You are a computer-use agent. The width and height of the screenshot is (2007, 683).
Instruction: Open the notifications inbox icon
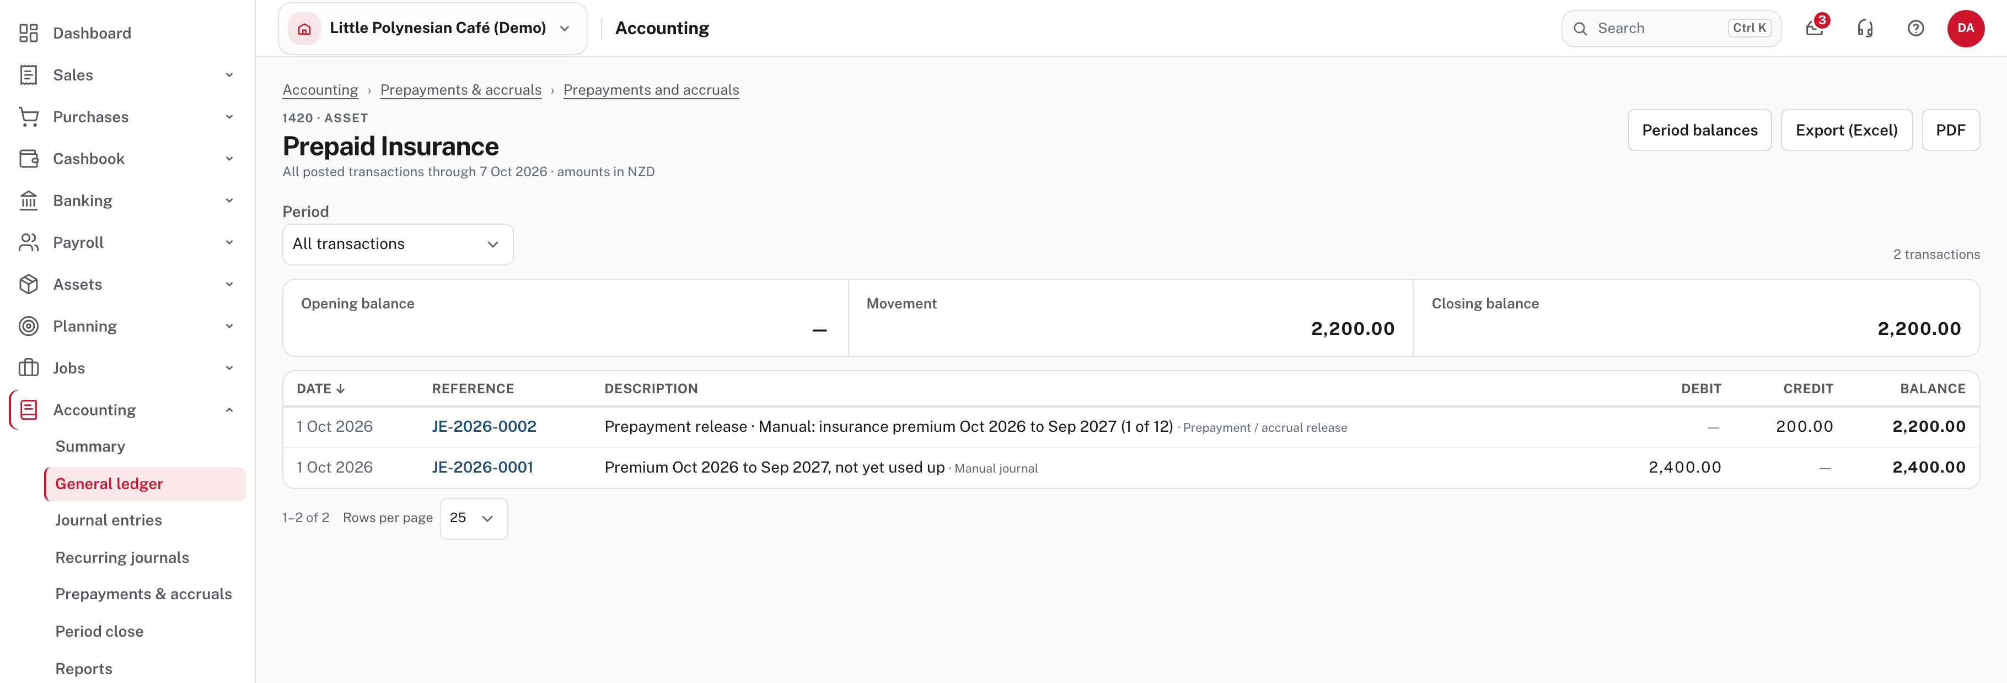tap(1815, 29)
